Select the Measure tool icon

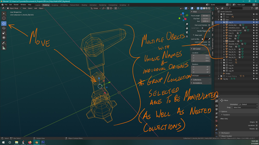click(4, 48)
